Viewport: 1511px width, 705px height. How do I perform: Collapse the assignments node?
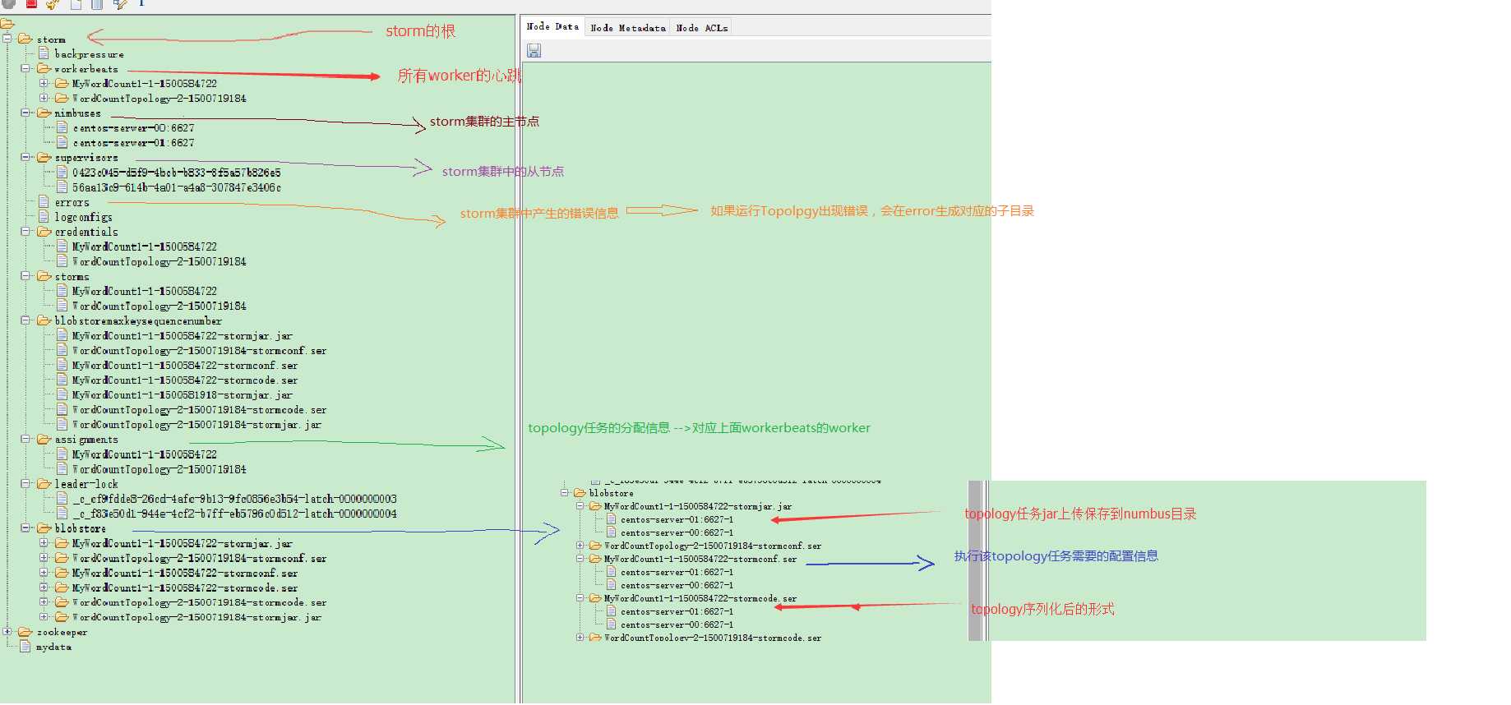point(25,439)
